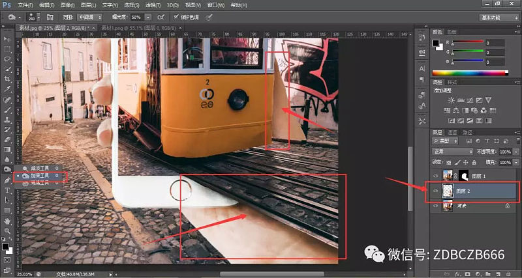Viewport: 522px width, 278px height.
Task: Delete layer using the trash icon
Action: coord(509,274)
